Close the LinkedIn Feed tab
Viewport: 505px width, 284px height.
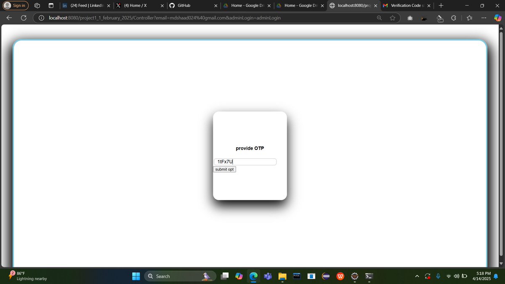[109, 6]
